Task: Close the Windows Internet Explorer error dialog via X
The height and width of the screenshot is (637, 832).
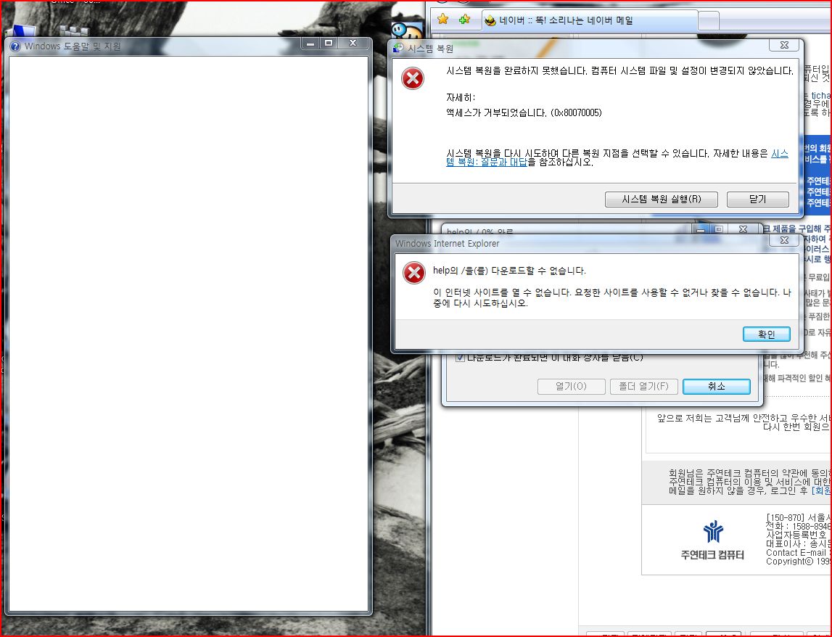Action: (784, 240)
